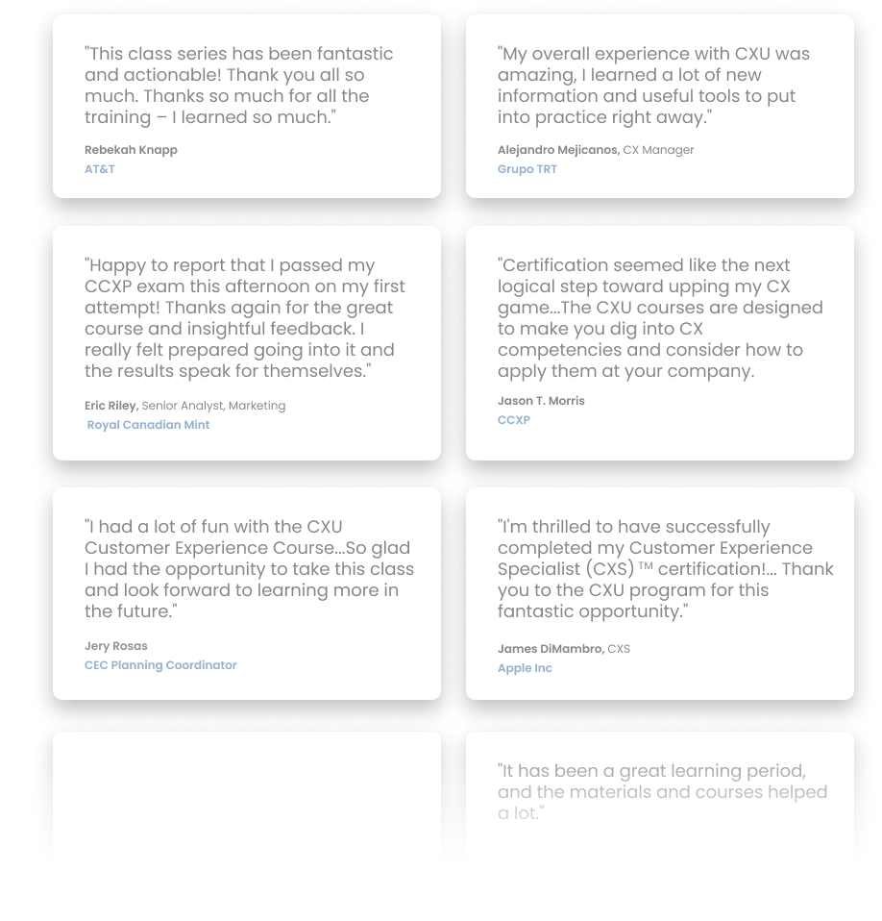Image resolution: width=882 pixels, height=921 pixels.
Task: Click the Apple Inc link
Action: tap(525, 668)
